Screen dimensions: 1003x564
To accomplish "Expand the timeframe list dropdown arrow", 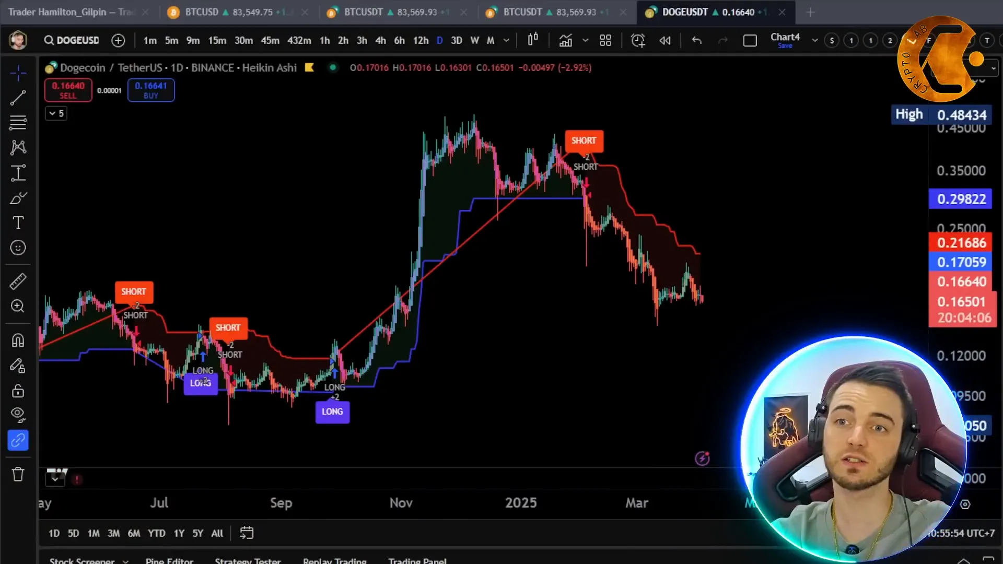I will 506,40.
